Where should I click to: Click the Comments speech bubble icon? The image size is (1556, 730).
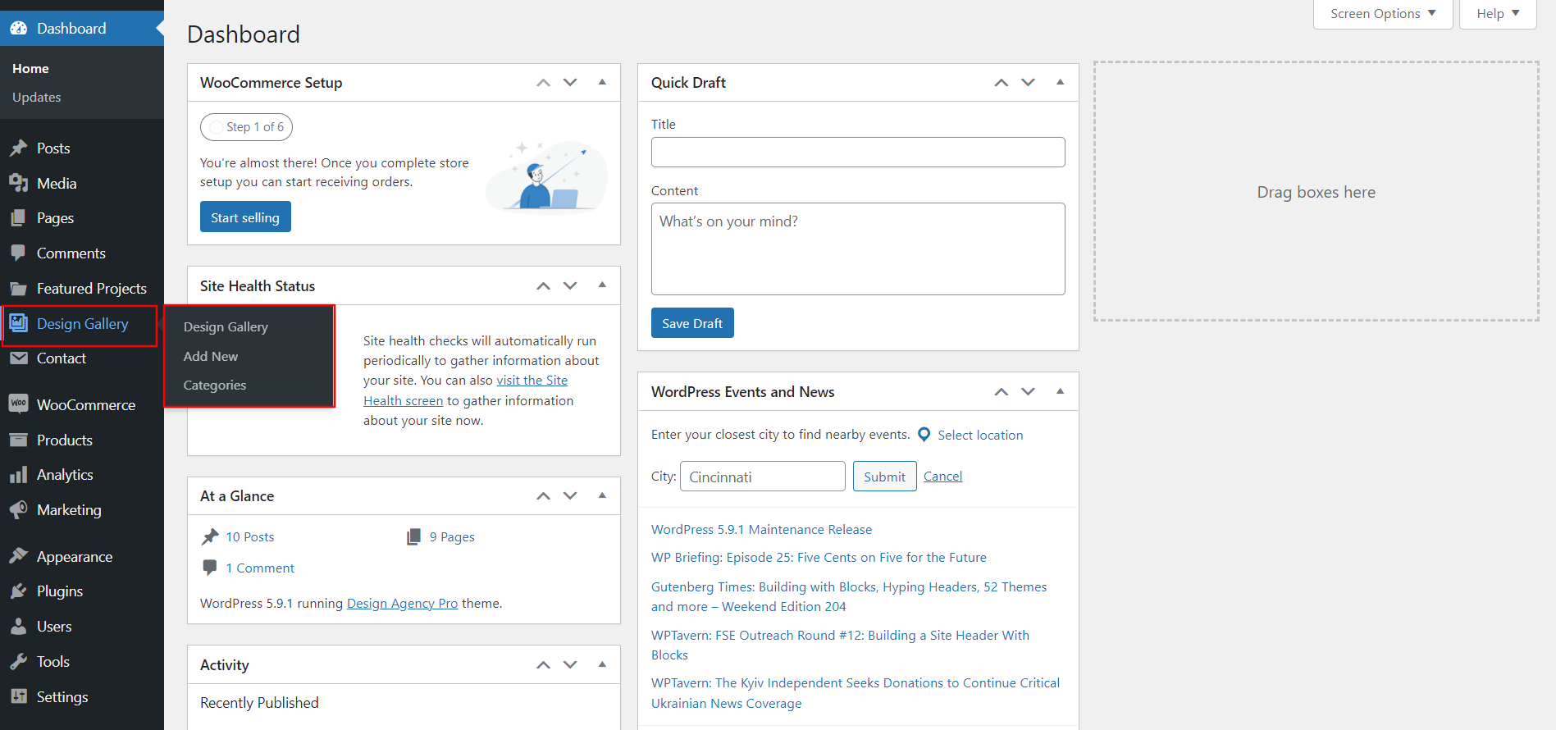tap(18, 253)
